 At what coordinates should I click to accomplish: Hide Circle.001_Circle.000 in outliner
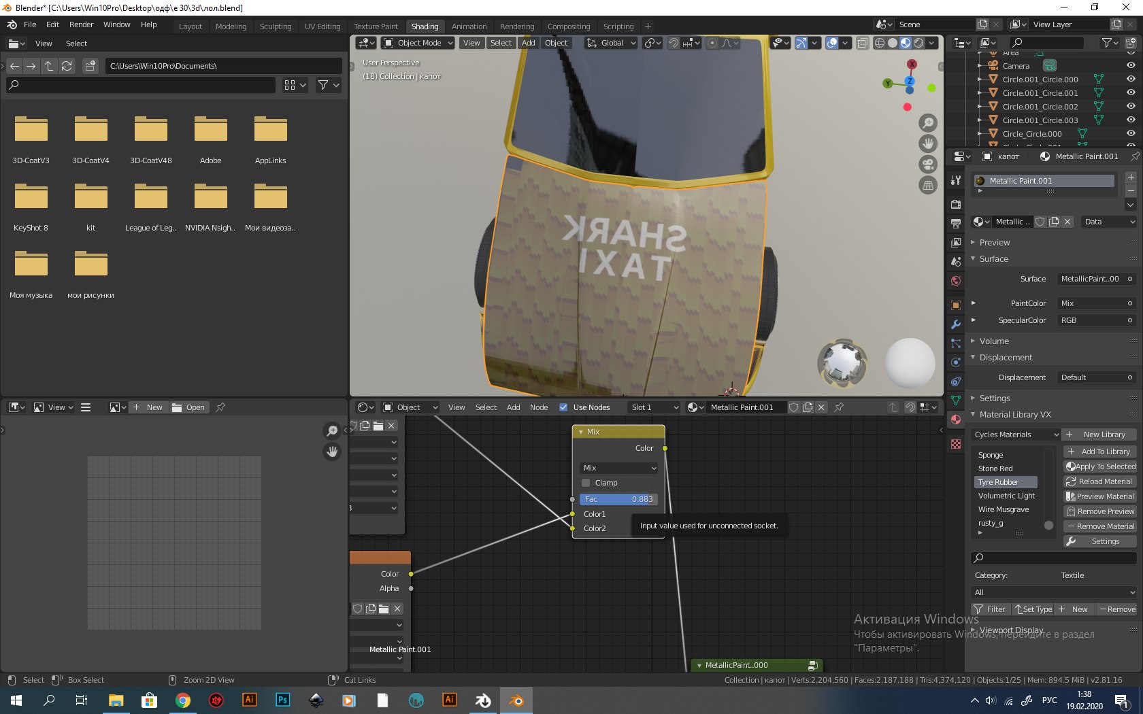1131,80
